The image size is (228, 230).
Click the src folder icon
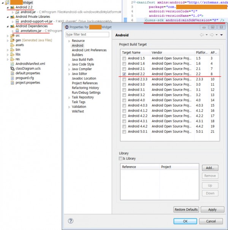(12, 36)
